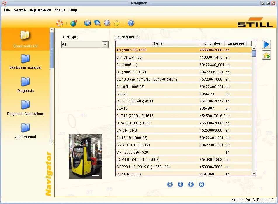Screen dimensions: 278x204
Task: Select row CITI ONE (1130)
Action: pos(183,57)
